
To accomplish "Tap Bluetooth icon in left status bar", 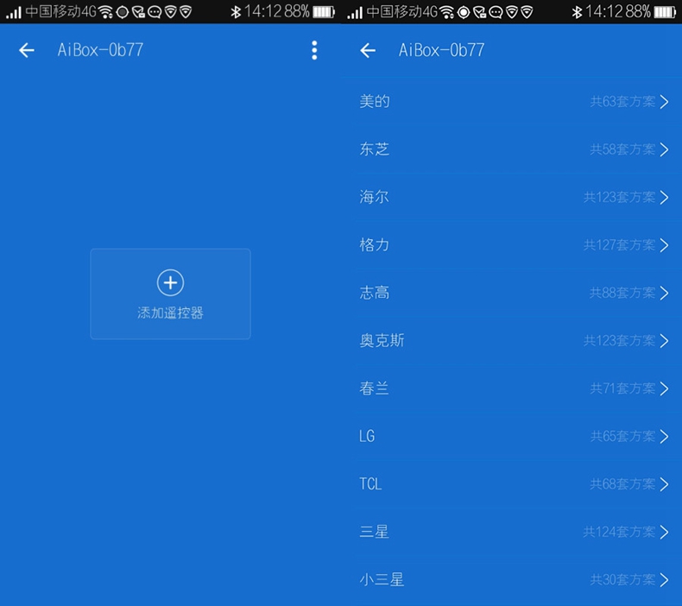I will pos(236,12).
